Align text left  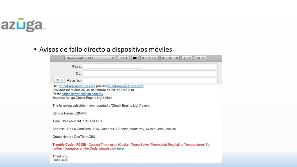164,58
